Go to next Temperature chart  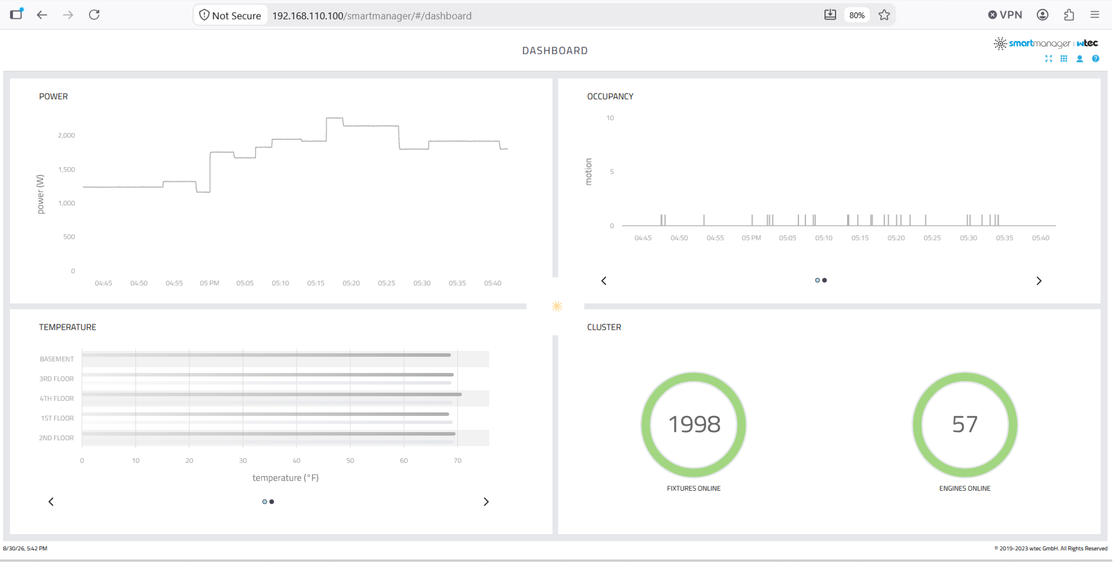click(x=486, y=502)
